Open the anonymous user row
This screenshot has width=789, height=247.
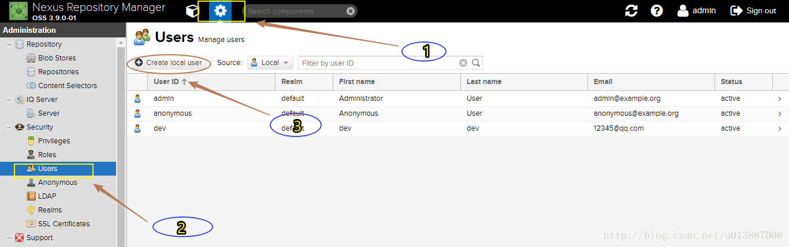tap(457, 113)
